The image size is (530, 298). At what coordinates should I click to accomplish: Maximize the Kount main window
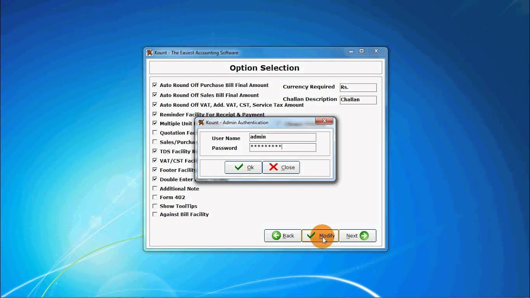coord(361,51)
